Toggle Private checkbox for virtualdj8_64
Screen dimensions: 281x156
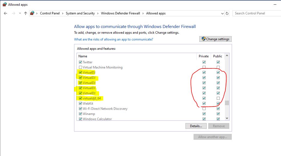coord(204,98)
